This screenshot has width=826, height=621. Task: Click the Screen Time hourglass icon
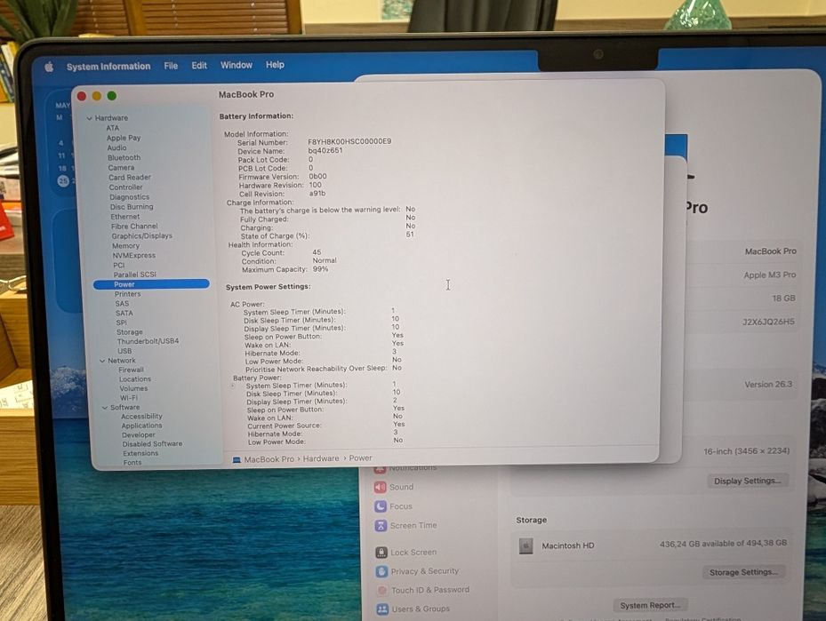click(381, 525)
